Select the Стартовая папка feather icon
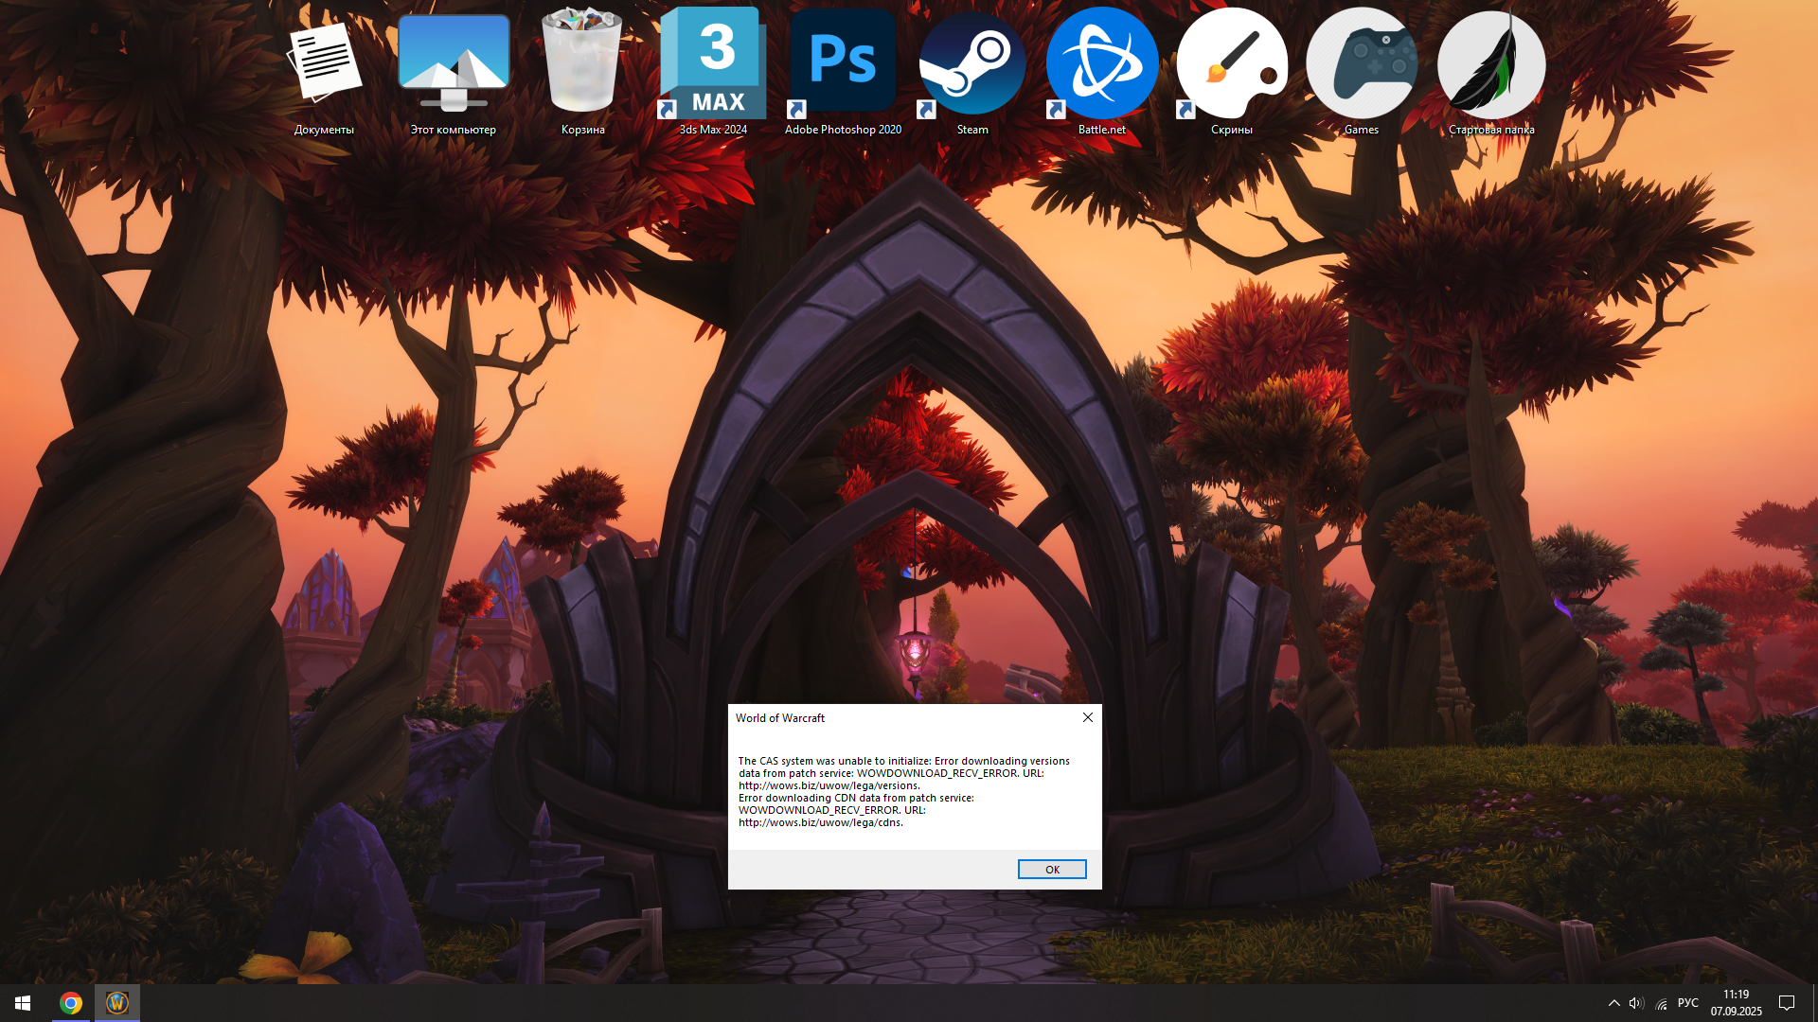The image size is (1818, 1022). coord(1491,71)
